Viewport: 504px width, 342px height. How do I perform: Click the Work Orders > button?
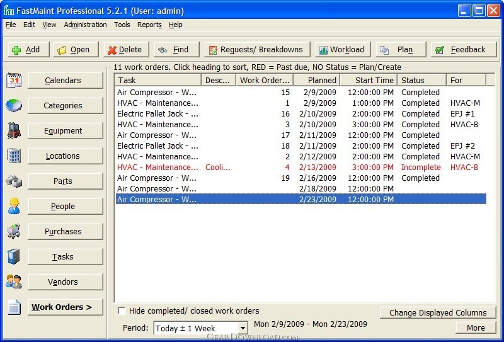[66, 307]
